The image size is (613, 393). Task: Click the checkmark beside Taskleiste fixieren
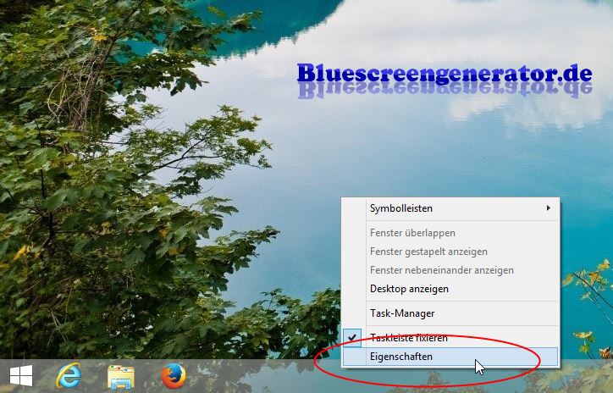pos(353,337)
